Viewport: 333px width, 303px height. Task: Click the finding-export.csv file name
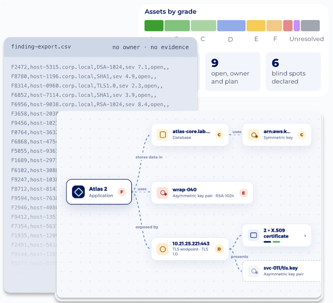tap(41, 47)
